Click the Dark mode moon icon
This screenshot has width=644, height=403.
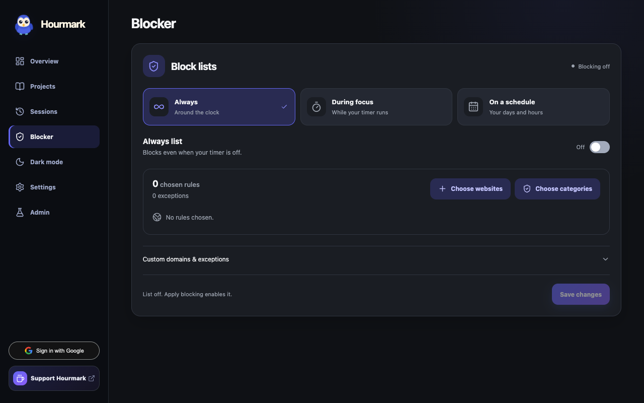coord(20,162)
